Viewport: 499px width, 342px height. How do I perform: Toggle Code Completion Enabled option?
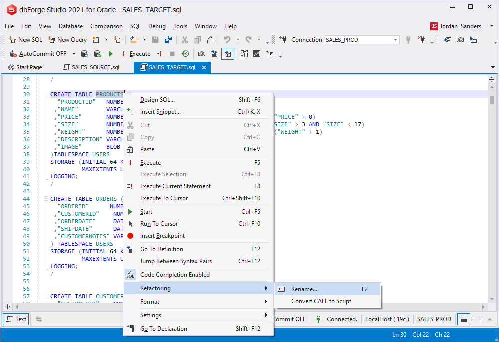(x=198, y=275)
